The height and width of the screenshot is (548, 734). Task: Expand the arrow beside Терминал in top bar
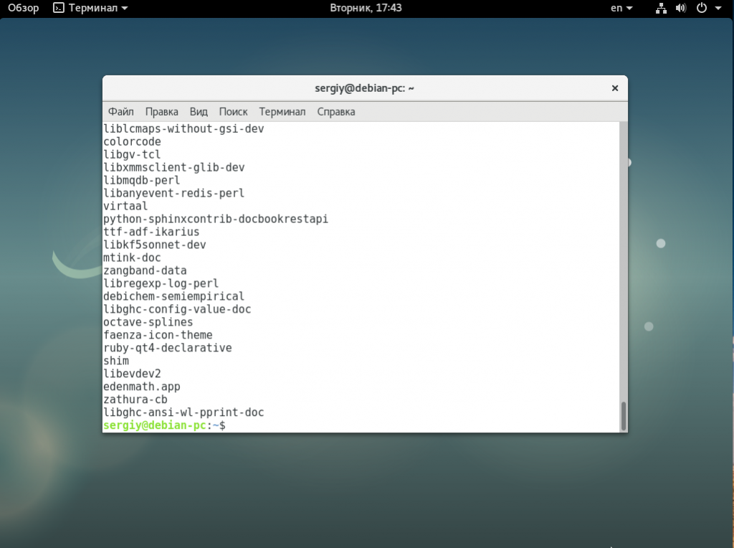point(125,8)
